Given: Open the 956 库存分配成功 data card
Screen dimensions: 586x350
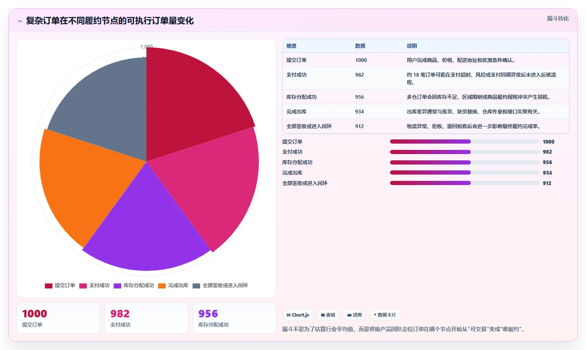Looking at the screenshot, I should pos(235,318).
